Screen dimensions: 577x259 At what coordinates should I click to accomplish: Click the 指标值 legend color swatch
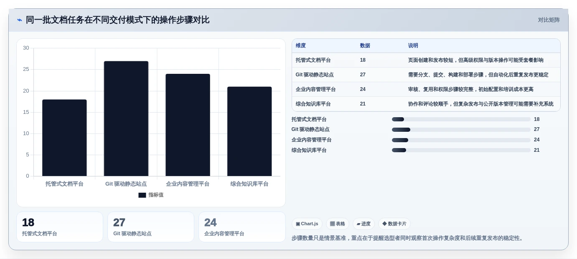(142, 195)
